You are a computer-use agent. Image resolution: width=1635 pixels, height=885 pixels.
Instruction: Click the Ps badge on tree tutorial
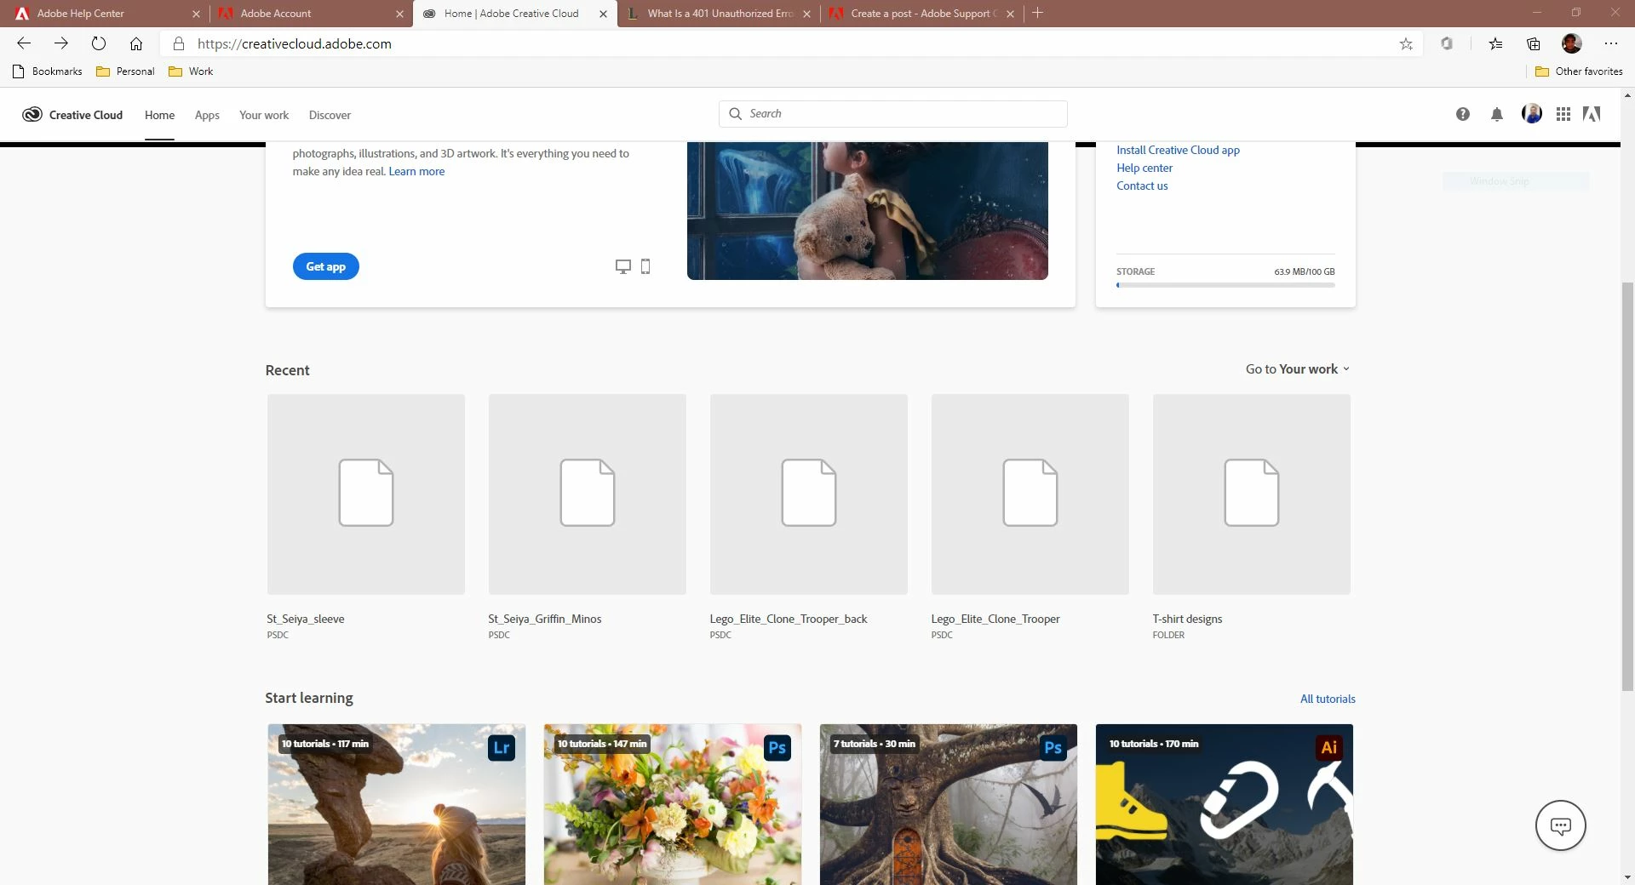pos(1053,747)
